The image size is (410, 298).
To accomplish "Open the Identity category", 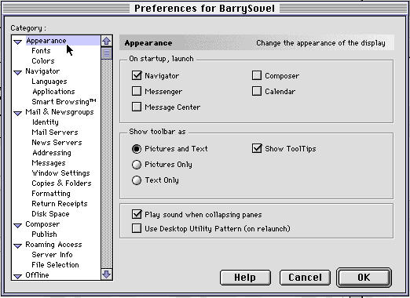I will pyautogui.click(x=46, y=122).
